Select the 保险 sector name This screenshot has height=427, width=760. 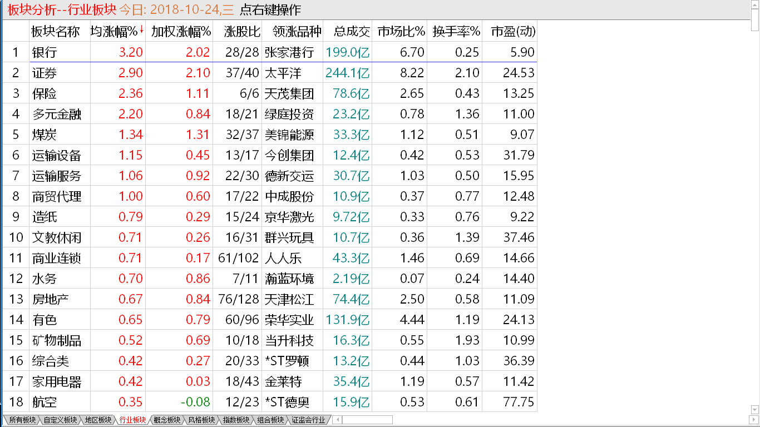pyautogui.click(x=44, y=93)
